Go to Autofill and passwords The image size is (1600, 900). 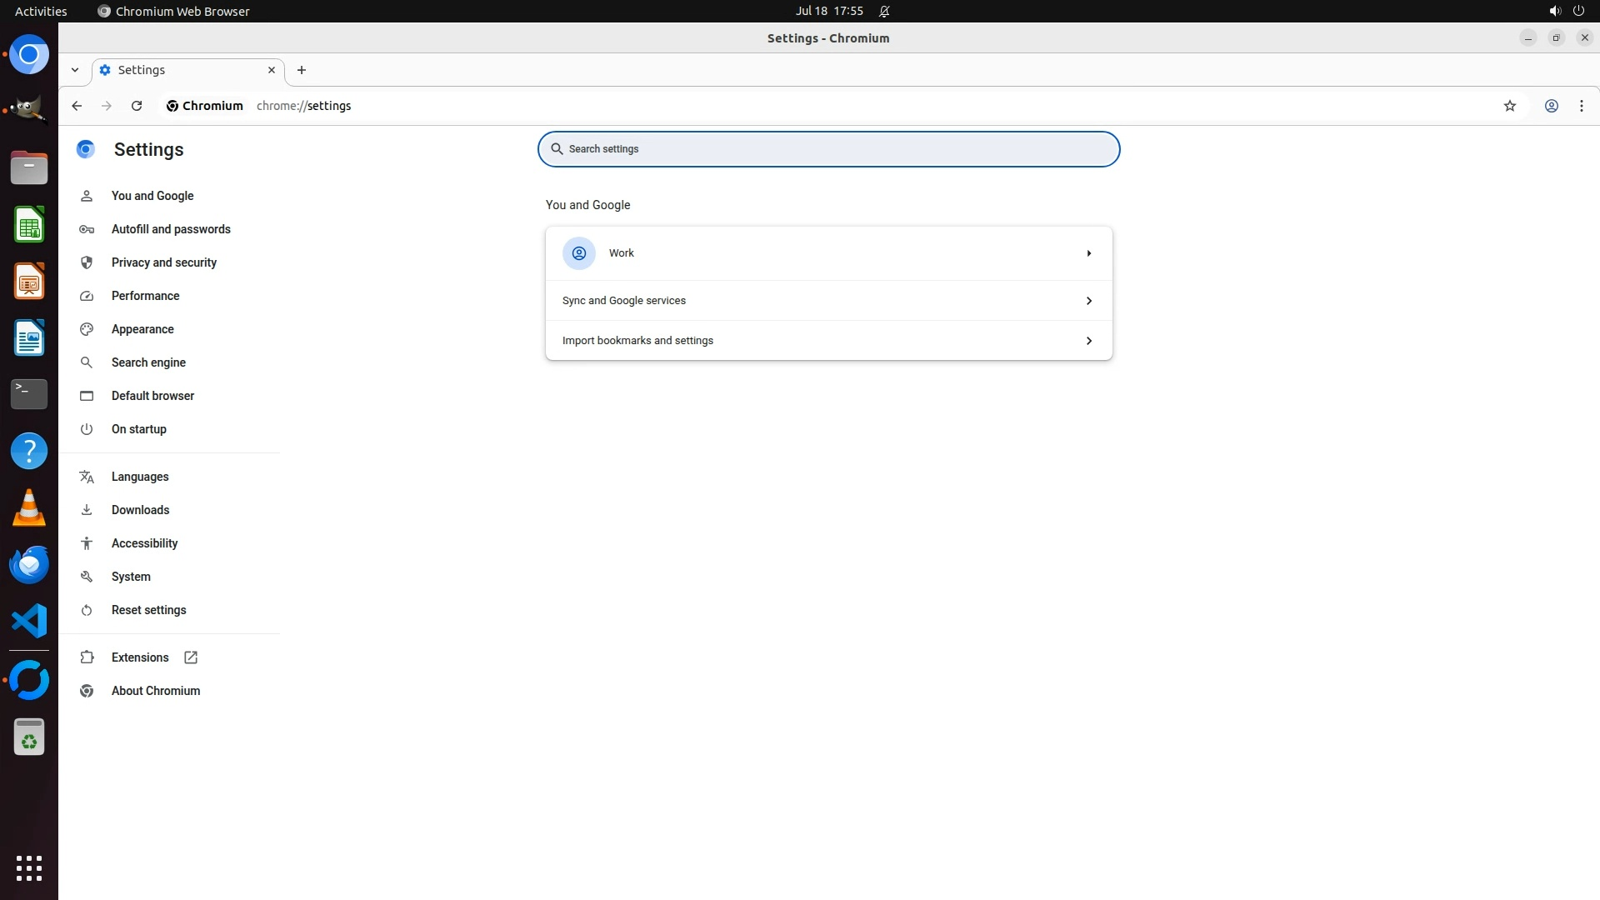click(171, 229)
